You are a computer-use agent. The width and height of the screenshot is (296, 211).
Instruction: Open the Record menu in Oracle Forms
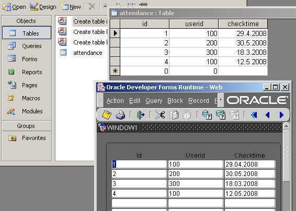(199, 101)
